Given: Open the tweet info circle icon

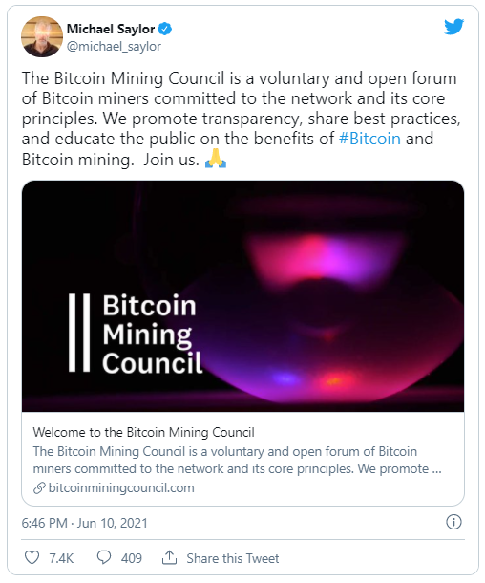Looking at the screenshot, I should click(x=453, y=522).
